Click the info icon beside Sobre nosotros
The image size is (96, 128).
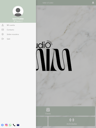(x=3, y=34)
